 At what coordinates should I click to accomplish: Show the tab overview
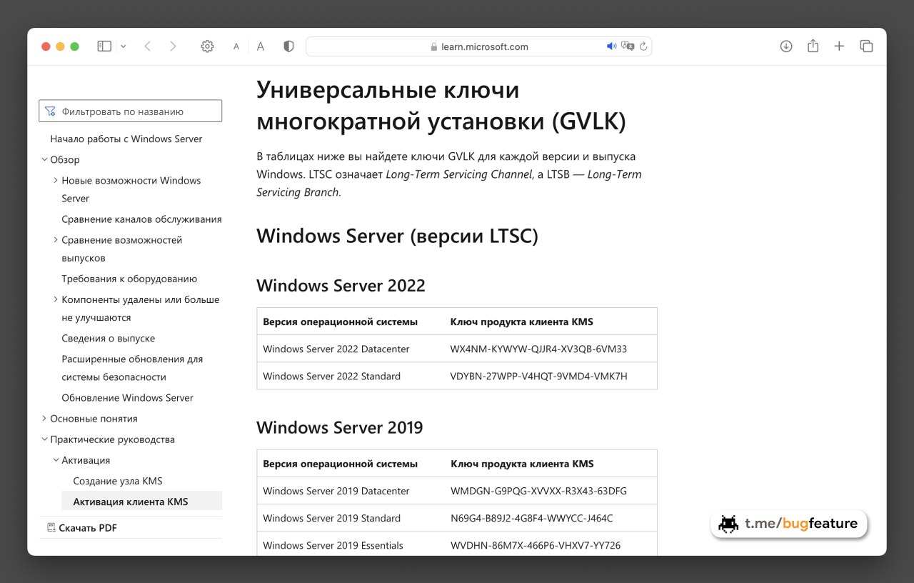coord(866,46)
